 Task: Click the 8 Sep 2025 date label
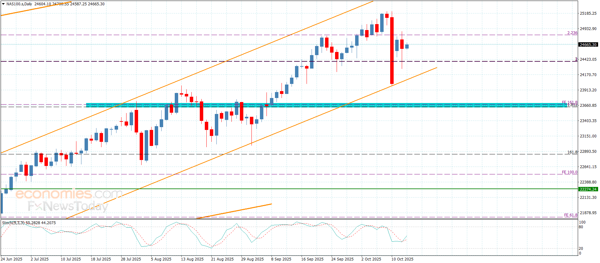pos(281,259)
